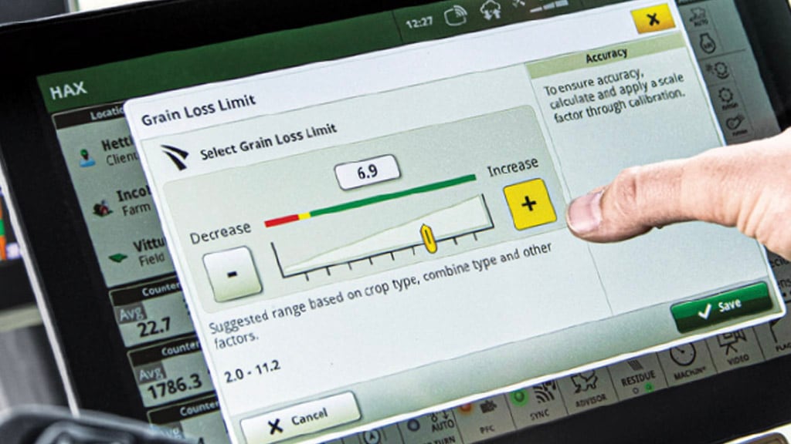This screenshot has height=444, width=791.
Task: Click the 12:27 clock in the status bar
Action: point(419,22)
